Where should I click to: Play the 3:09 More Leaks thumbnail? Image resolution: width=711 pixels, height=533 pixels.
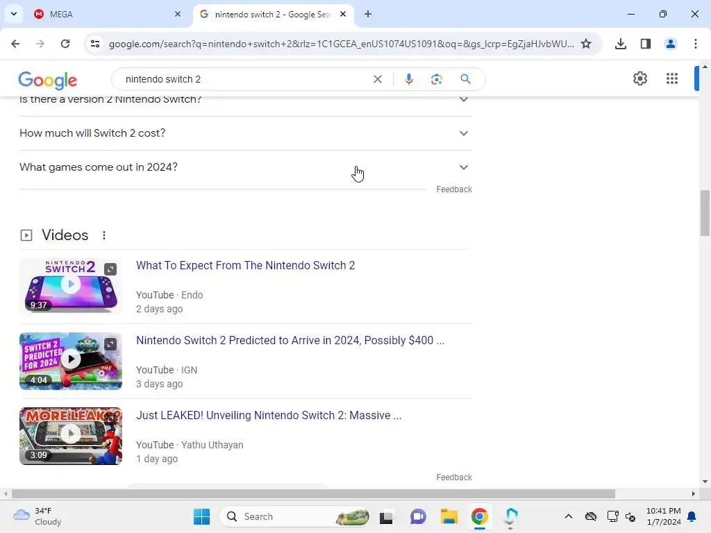click(x=71, y=436)
